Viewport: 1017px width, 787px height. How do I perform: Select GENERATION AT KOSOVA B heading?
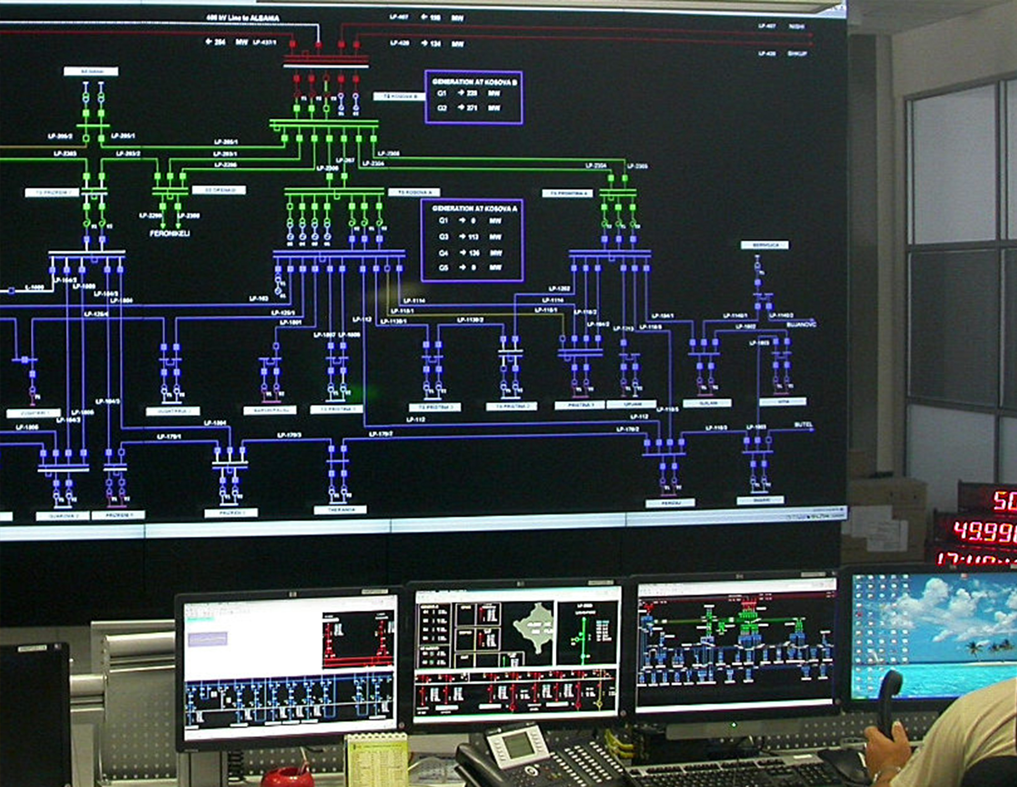474,81
